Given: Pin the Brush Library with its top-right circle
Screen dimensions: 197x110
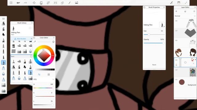Looking at the screenshot, I should [x=32, y=23].
